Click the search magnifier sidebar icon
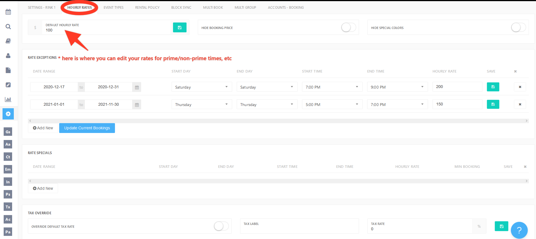This screenshot has height=239, width=536. [8, 26]
